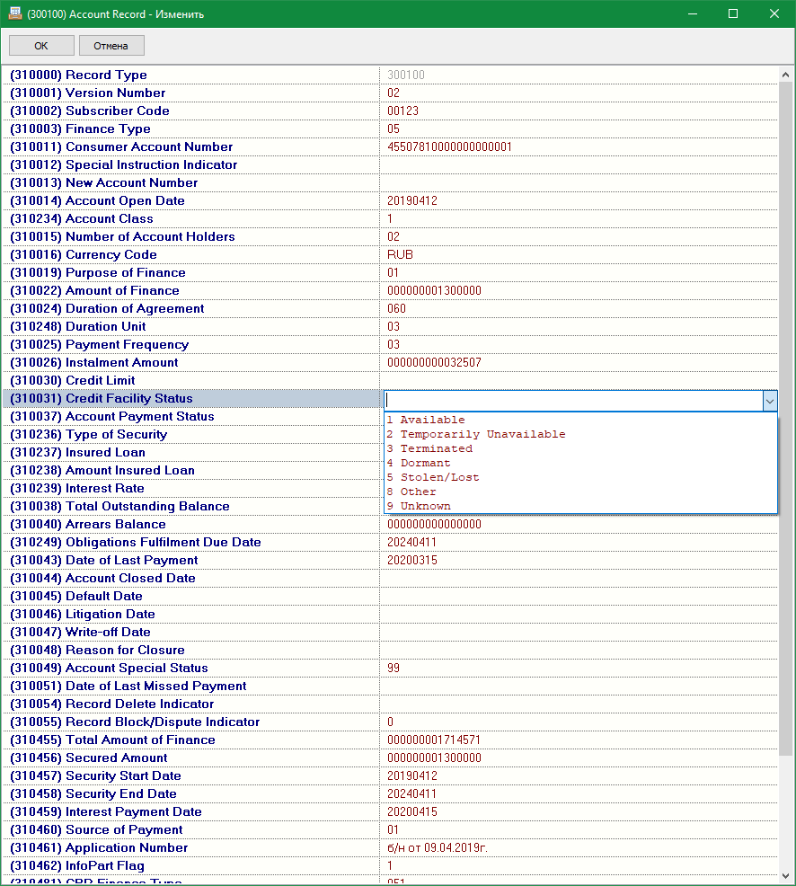The image size is (796, 886).
Task: Click the Subscriber Code value 00123
Action: click(403, 111)
